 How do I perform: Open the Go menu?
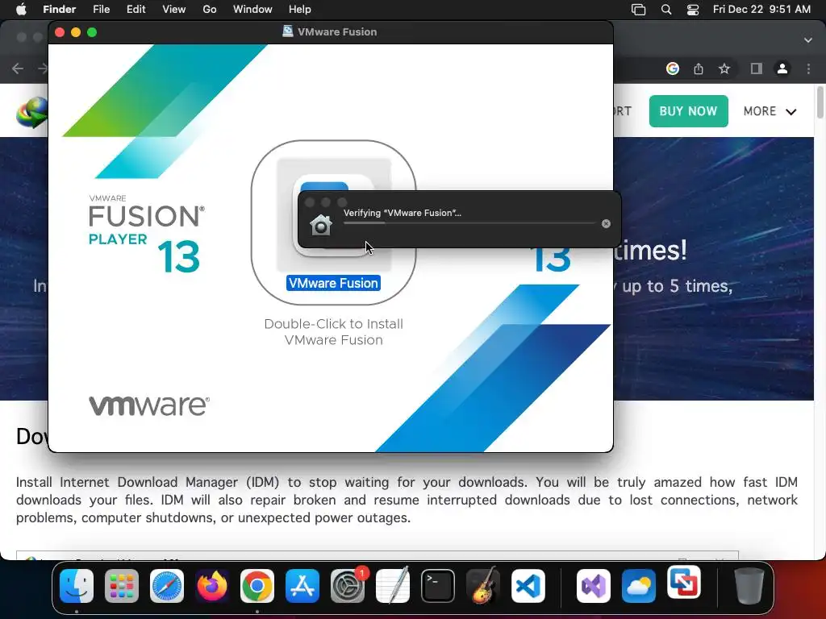pos(210,10)
